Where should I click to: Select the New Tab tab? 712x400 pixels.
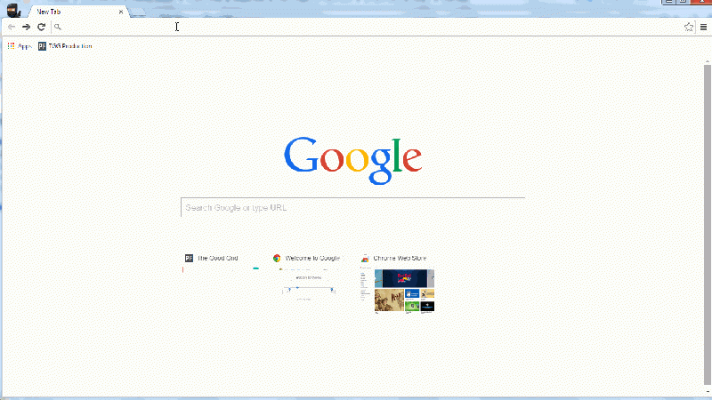[x=77, y=12]
